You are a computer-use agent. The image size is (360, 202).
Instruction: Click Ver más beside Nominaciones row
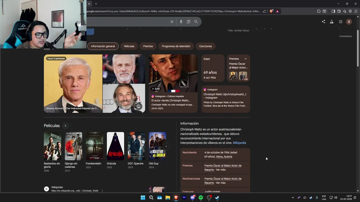point(221,183)
